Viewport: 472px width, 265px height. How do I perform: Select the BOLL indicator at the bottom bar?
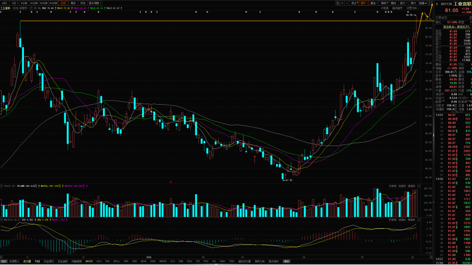116,262
